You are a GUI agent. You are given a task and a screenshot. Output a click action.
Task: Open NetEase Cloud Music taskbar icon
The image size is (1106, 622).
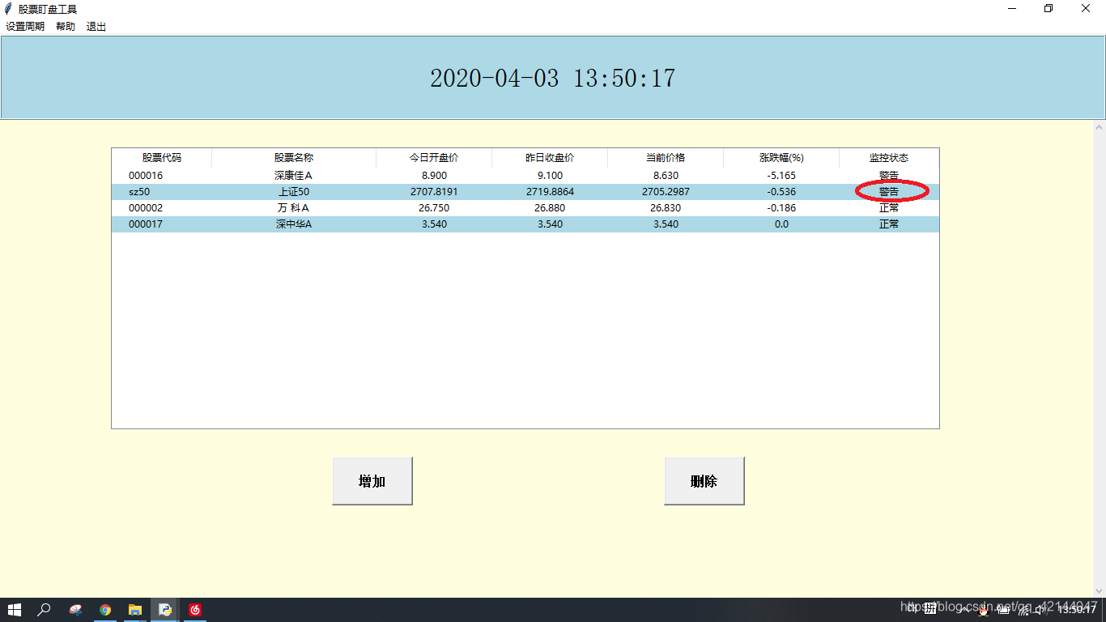(x=195, y=610)
